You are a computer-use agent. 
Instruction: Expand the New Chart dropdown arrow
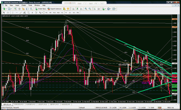(6, 9)
